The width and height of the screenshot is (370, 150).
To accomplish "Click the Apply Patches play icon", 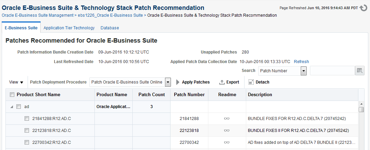I will pos(178,82).
